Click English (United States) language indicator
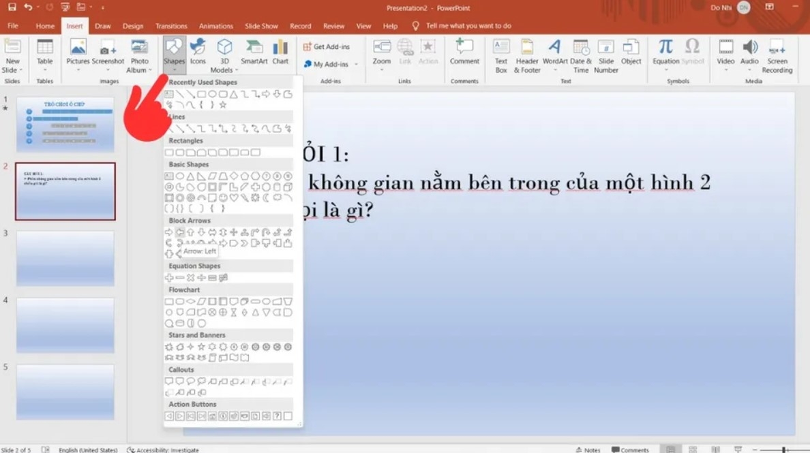Screen dimensions: 810x453 click(88, 450)
